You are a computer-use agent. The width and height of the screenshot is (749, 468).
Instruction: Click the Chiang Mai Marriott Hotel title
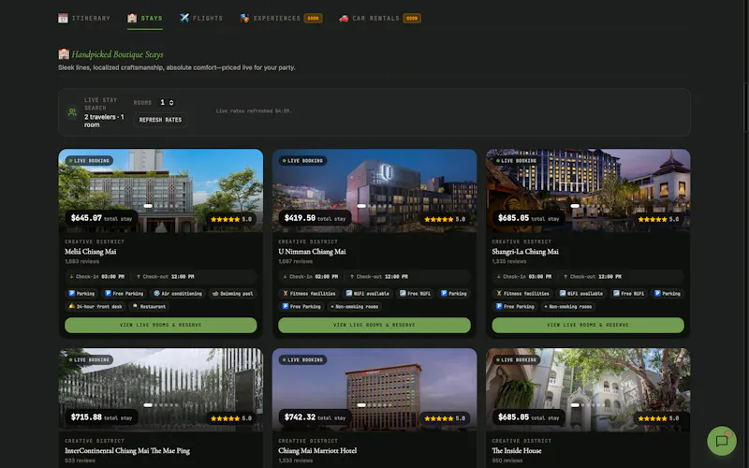[317, 451]
